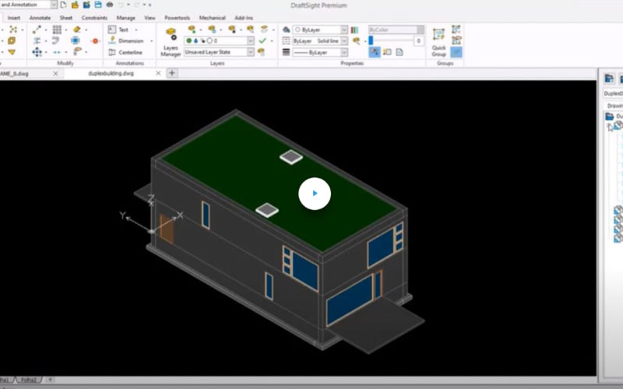Click the Open folder icon in quick access toolbar

[75, 5]
